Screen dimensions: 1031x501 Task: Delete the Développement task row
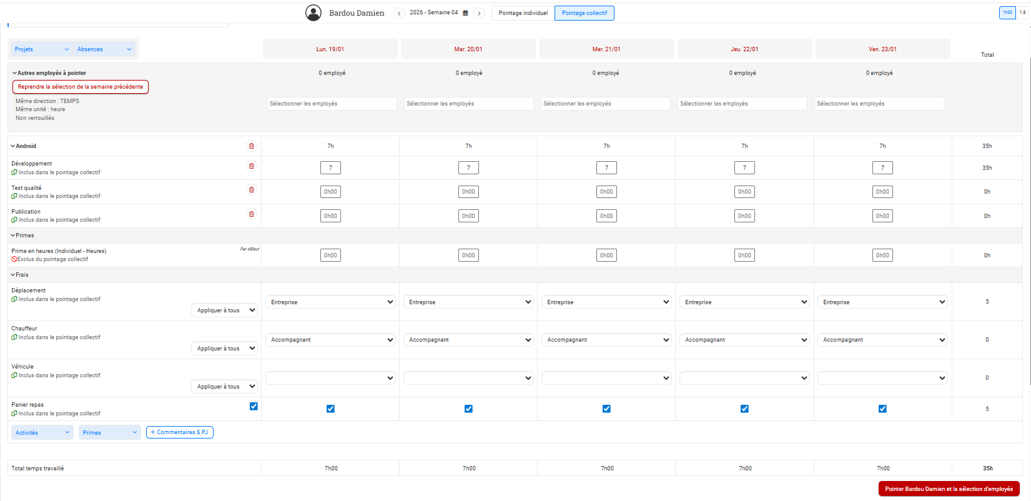(252, 166)
